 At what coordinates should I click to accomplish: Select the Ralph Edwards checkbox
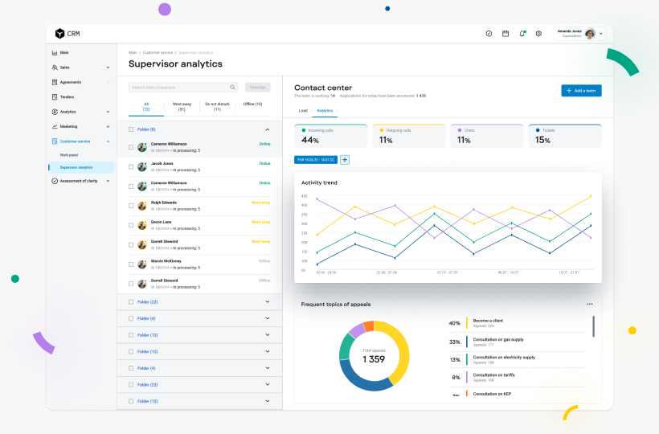click(131, 206)
